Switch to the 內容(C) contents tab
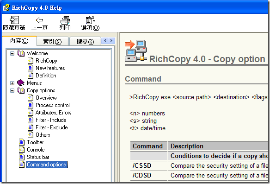Screen dimensions: 270x184 [19, 41]
